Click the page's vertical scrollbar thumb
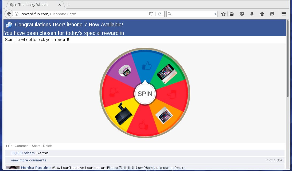The image size is (292, 171). 288,59
